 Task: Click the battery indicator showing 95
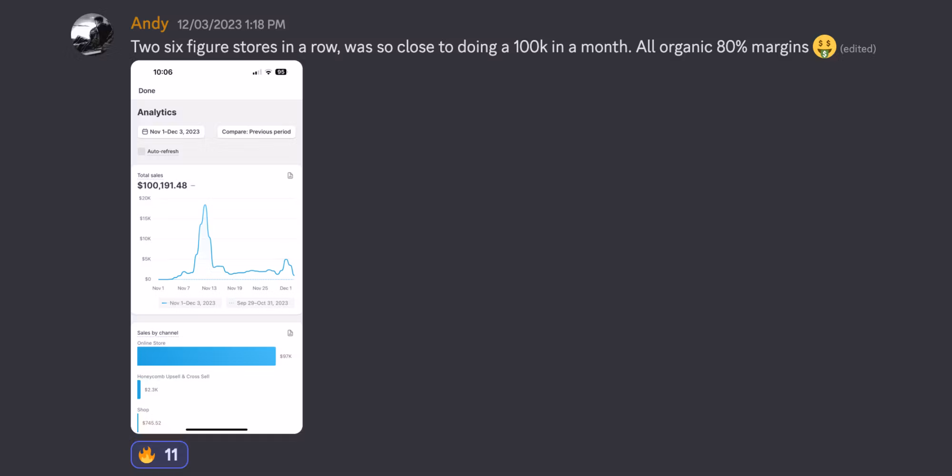281,72
